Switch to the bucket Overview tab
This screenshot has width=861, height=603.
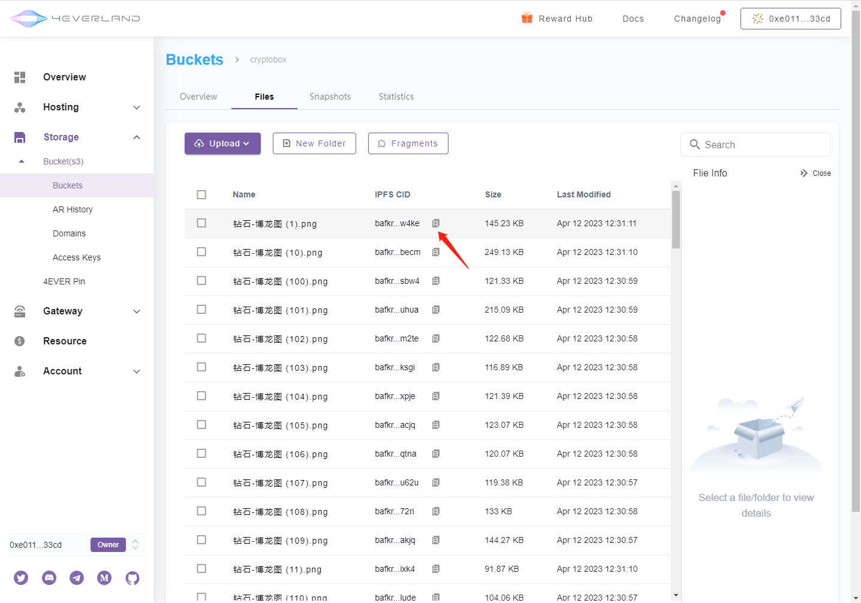198,97
